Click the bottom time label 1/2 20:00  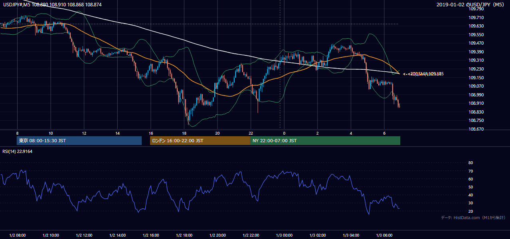(x=217, y=235)
